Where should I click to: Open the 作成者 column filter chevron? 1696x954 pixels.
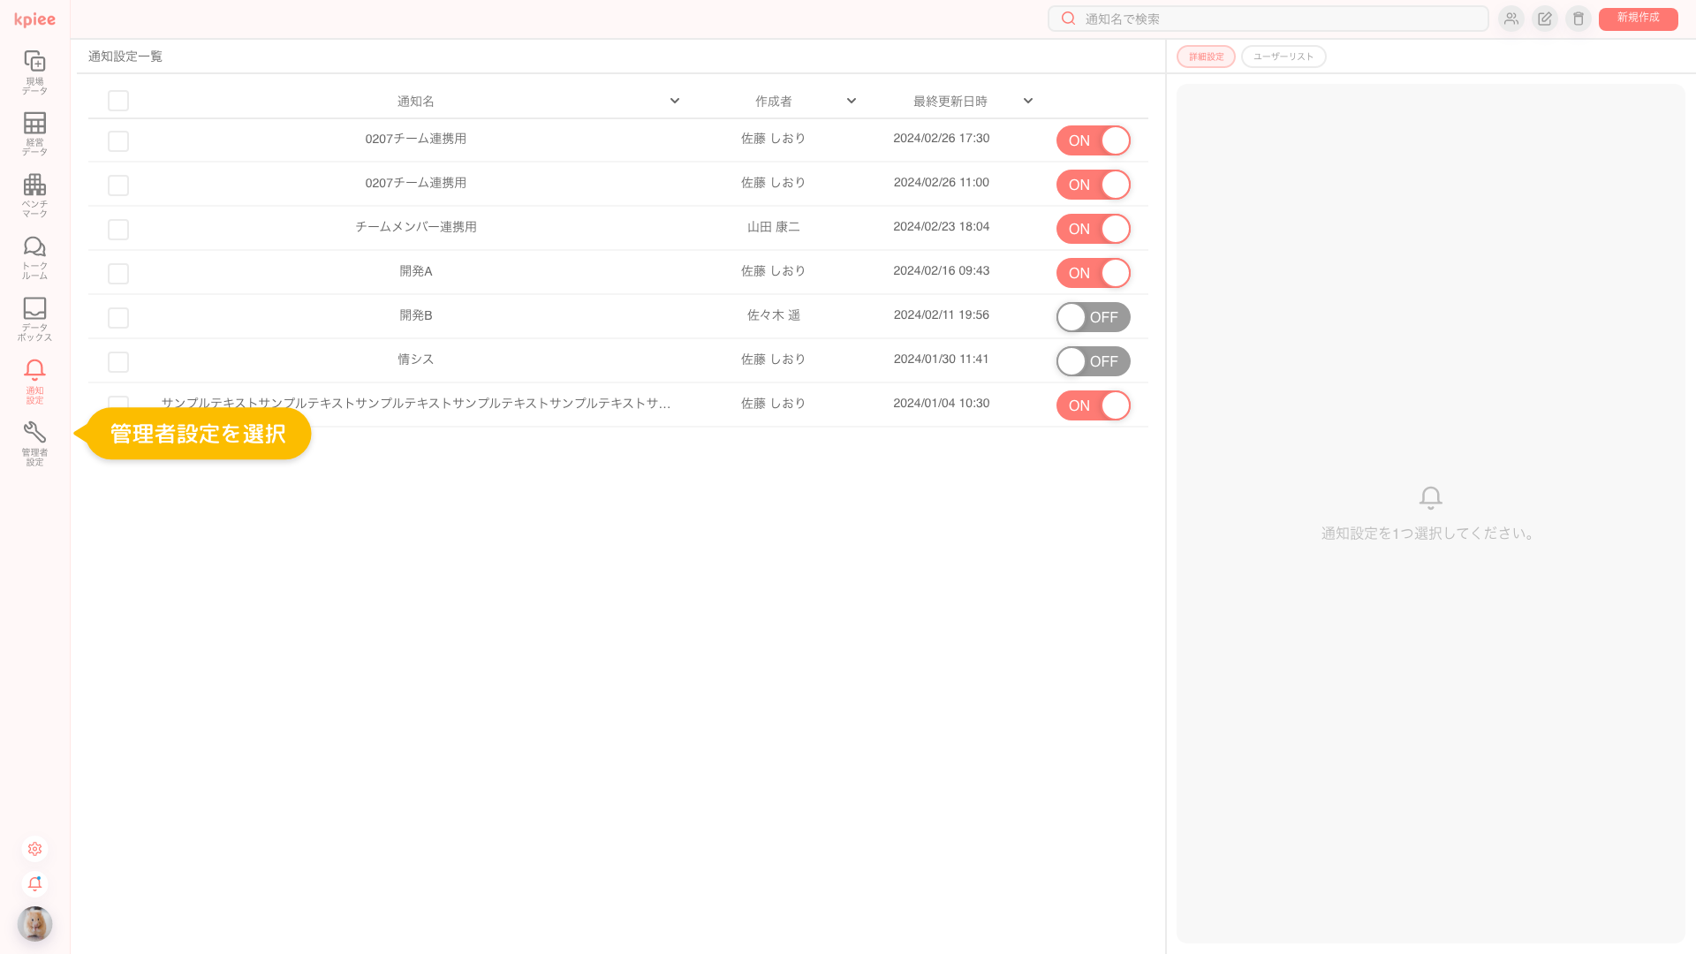(x=852, y=101)
